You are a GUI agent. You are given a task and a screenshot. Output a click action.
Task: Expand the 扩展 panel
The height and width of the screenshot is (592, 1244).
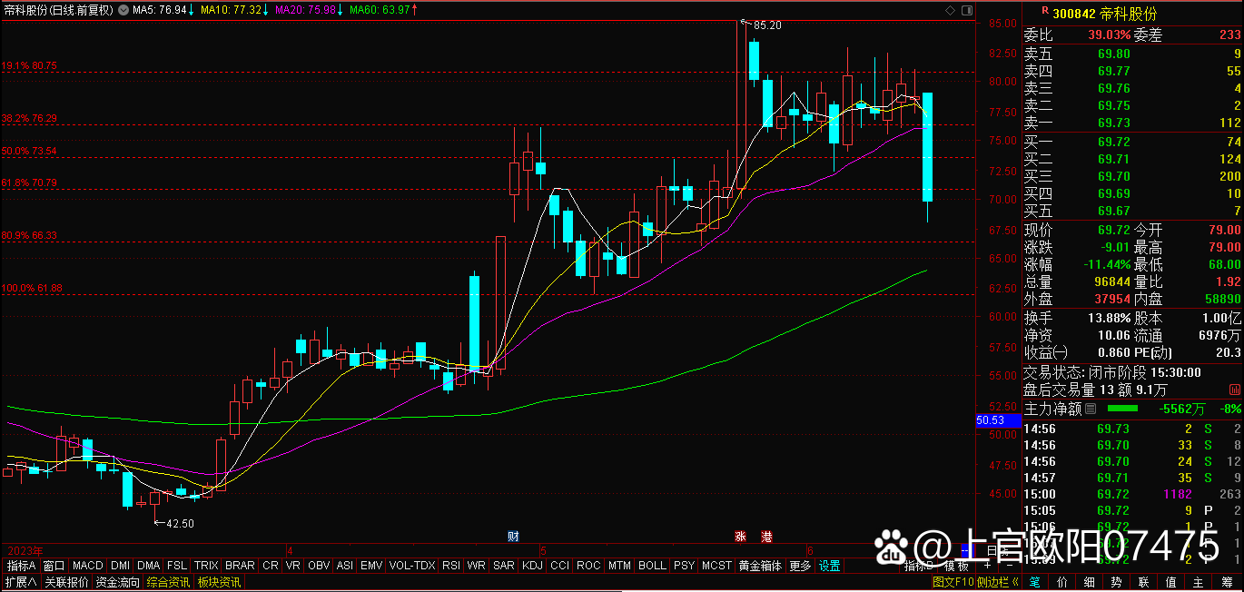tap(20, 582)
